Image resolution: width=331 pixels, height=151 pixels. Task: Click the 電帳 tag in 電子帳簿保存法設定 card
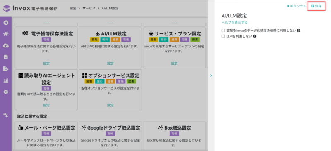[46, 40]
